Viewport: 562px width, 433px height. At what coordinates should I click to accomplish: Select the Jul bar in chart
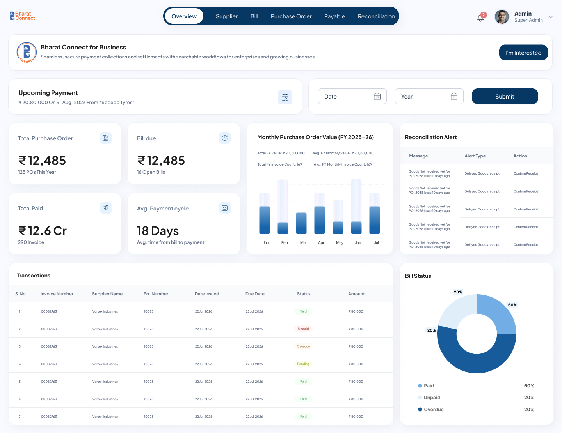[x=375, y=220]
